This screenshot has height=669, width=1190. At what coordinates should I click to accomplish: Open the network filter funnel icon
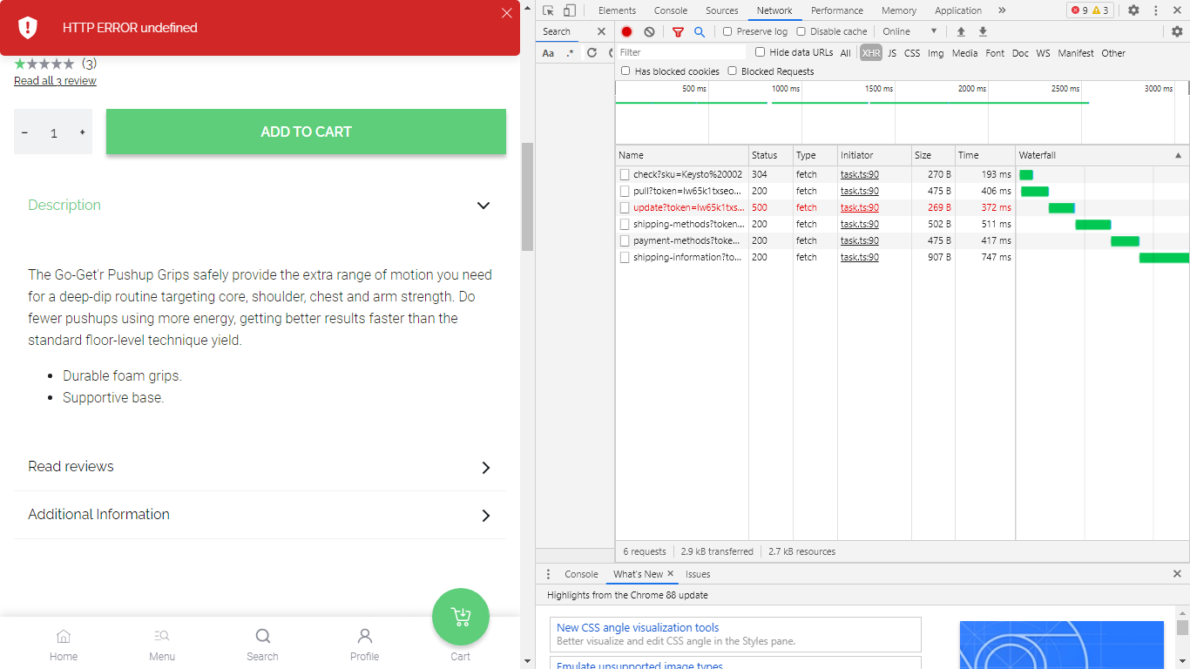click(677, 30)
